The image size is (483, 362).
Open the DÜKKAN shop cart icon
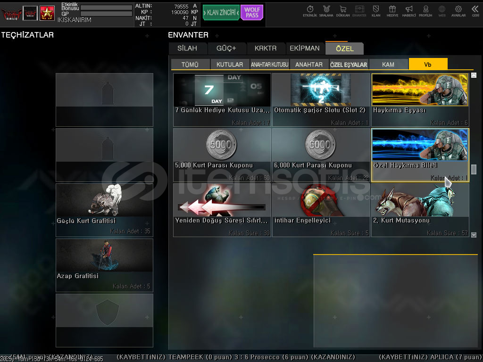click(343, 11)
